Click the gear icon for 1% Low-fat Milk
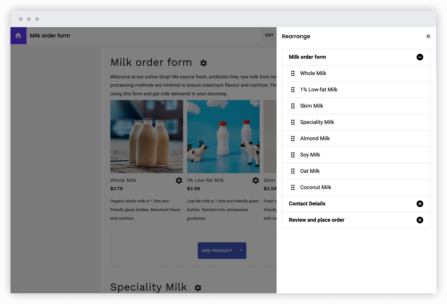447x304 pixels. (255, 180)
